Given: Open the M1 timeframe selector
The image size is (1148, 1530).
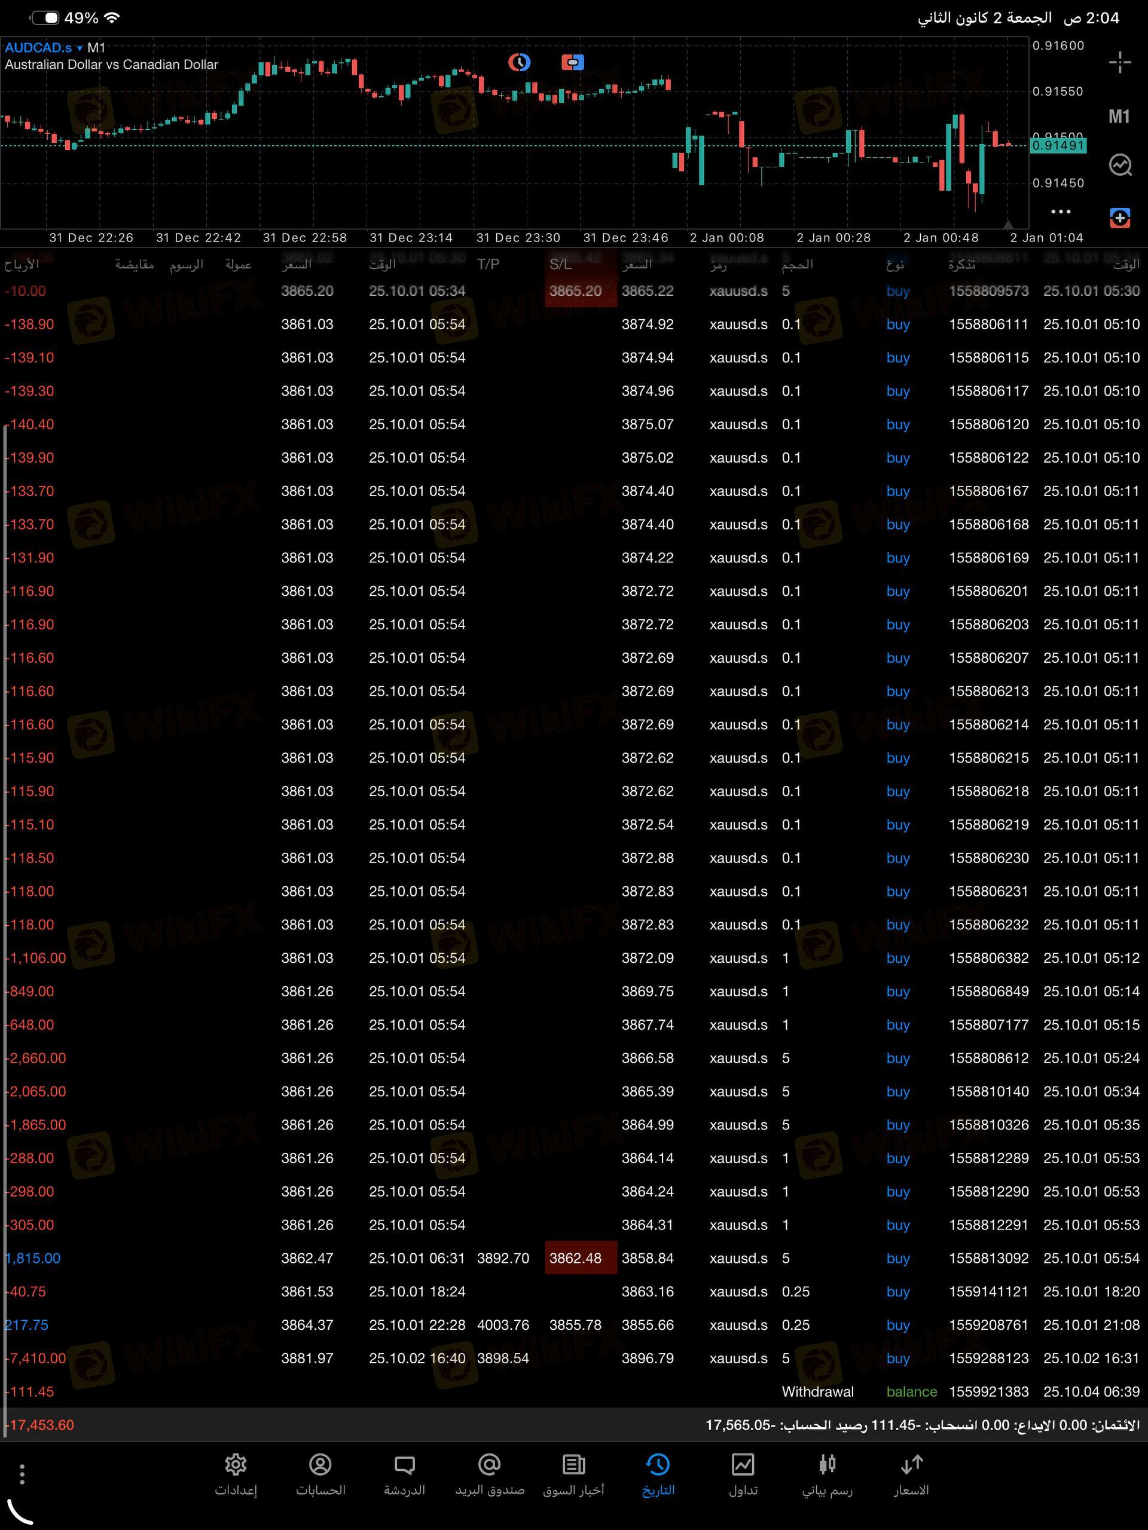Looking at the screenshot, I should pos(1119,116).
